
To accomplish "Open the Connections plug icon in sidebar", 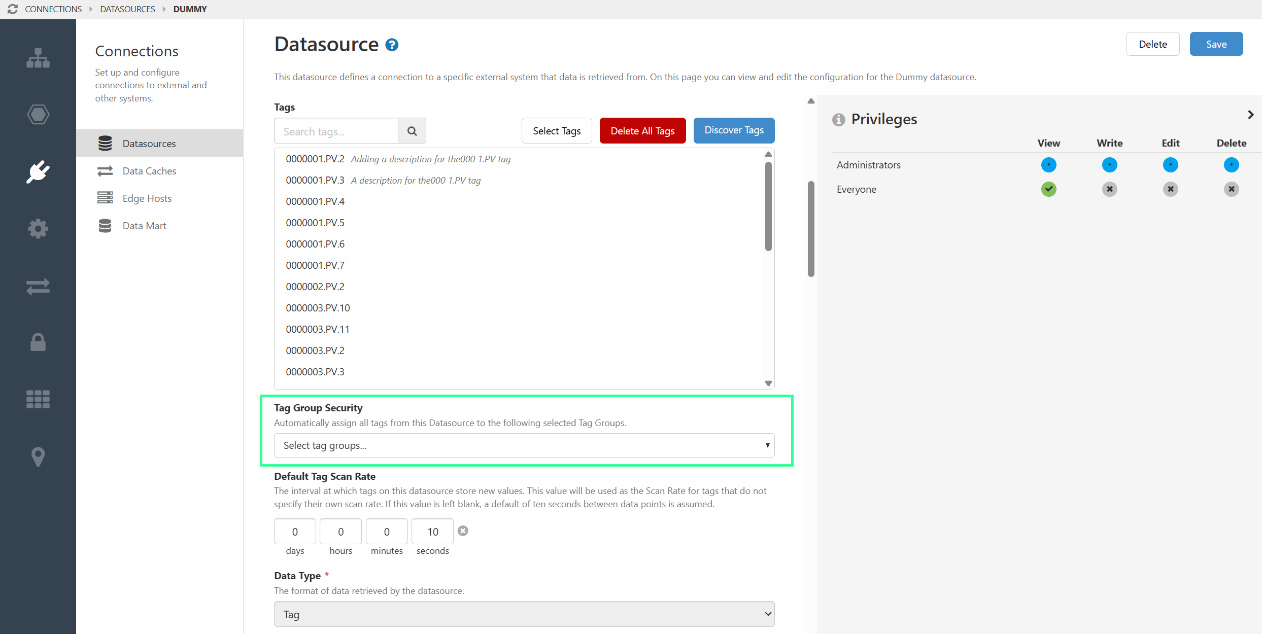I will [x=38, y=171].
